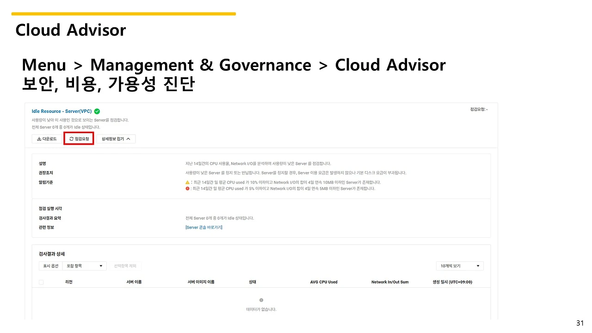
Task: Click the 점검요청 refresh button
Action: tap(79, 139)
